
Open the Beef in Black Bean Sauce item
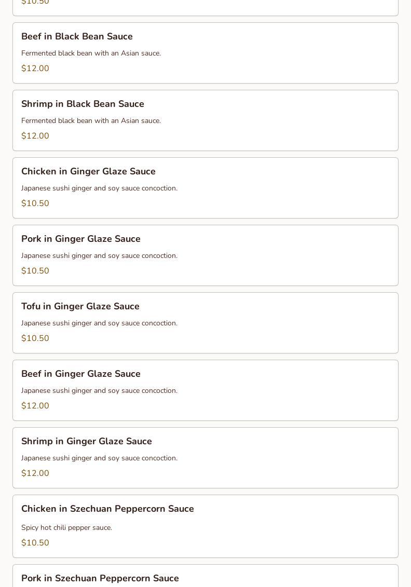pyautogui.click(x=77, y=36)
